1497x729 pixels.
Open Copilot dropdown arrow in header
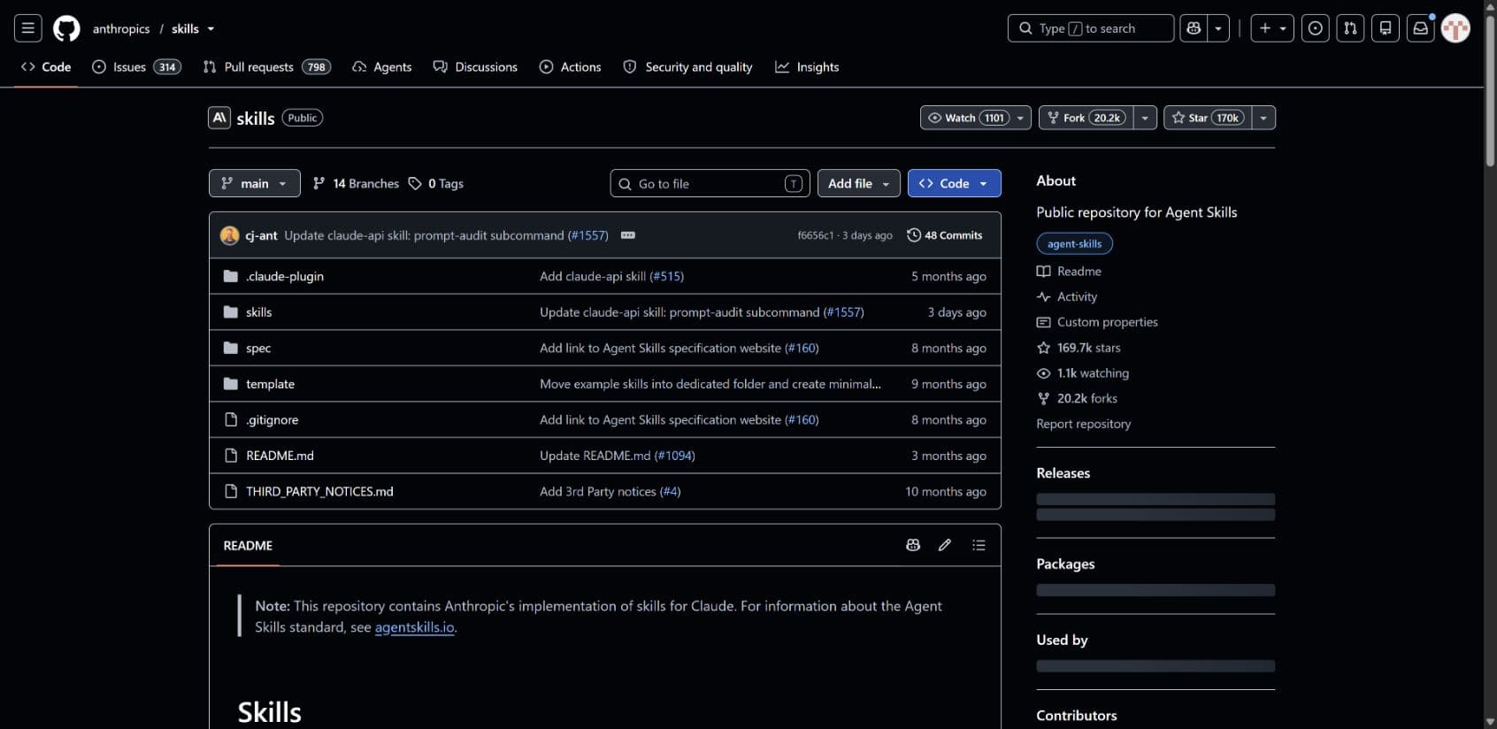click(x=1218, y=28)
